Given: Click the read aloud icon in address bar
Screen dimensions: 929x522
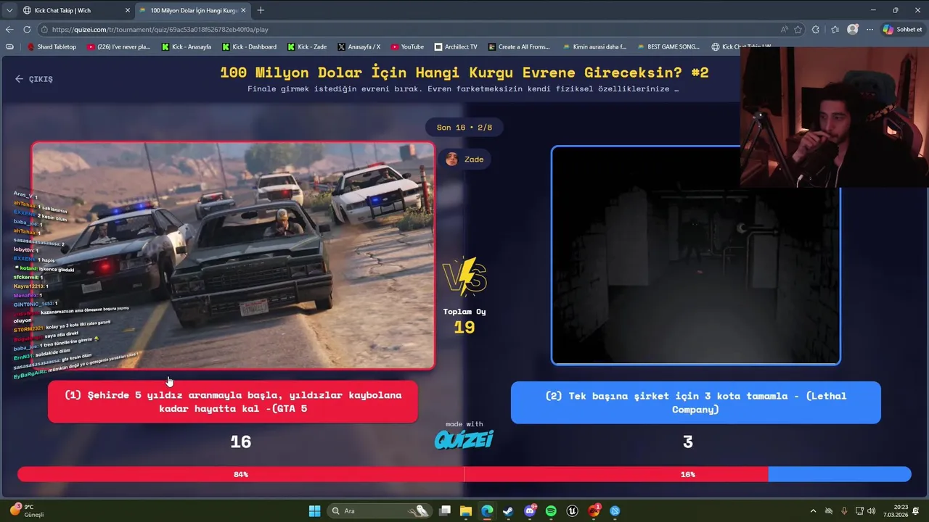Looking at the screenshot, I should tap(784, 30).
